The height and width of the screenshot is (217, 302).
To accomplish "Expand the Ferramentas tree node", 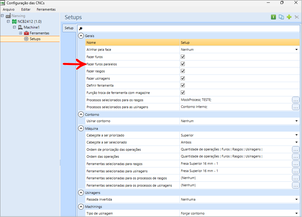I will 20,33.
